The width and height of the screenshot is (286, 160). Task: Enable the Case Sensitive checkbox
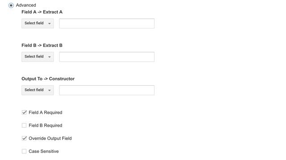(x=24, y=151)
